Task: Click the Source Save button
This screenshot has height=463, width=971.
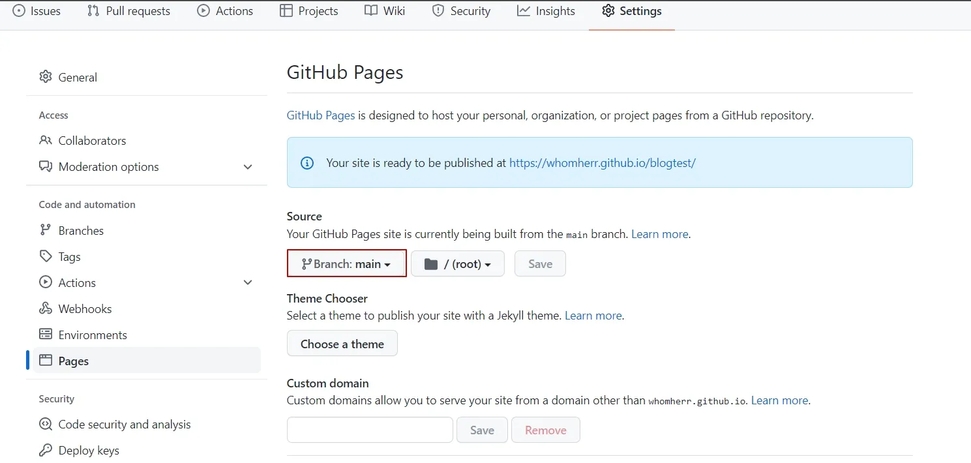Action: [540, 263]
